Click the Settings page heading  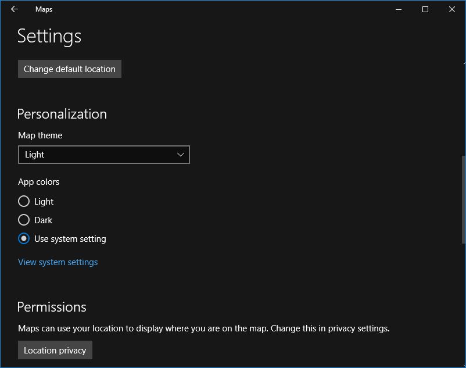click(x=49, y=36)
